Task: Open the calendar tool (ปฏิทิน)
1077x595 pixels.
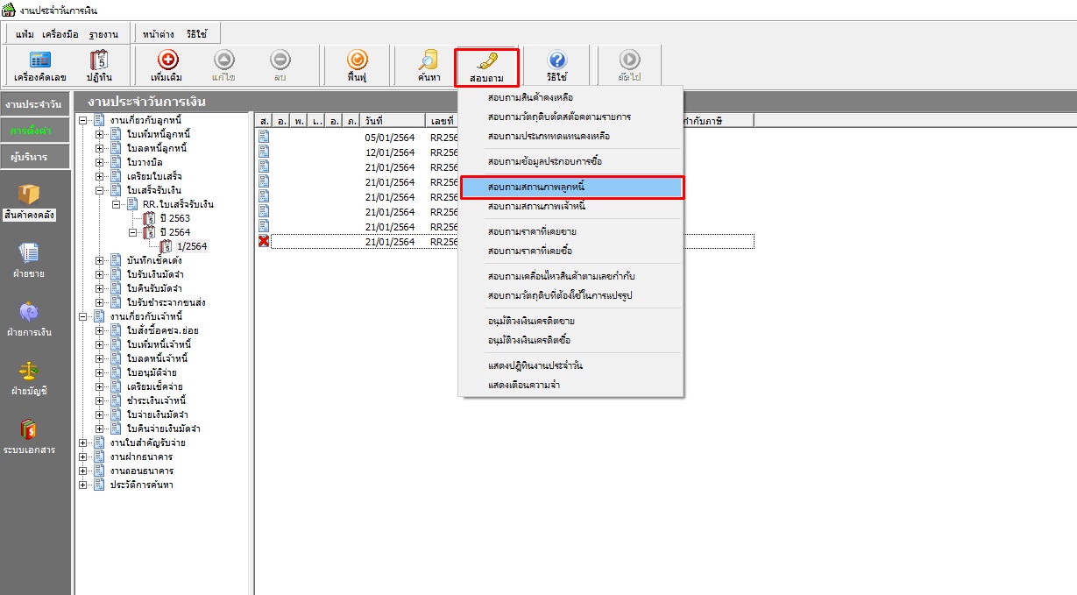Action: tap(99, 65)
